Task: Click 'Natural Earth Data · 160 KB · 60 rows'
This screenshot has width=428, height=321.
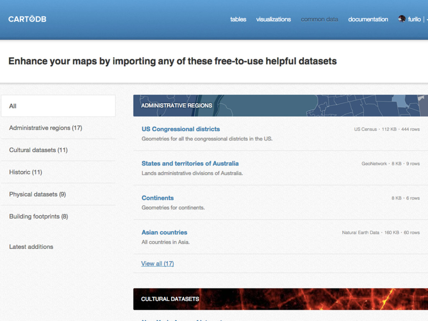Action: click(x=381, y=232)
